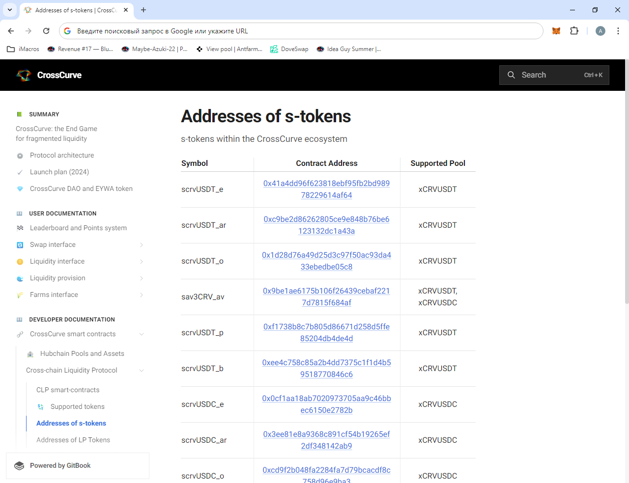This screenshot has width=629, height=483.
Task: Click the Swap interface icon
Action: pos(20,245)
